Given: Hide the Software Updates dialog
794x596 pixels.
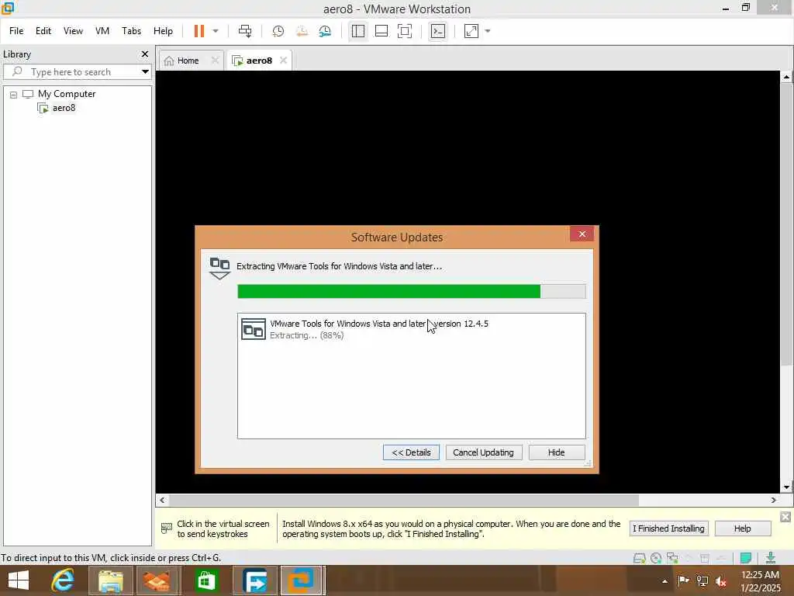Looking at the screenshot, I should 557,452.
